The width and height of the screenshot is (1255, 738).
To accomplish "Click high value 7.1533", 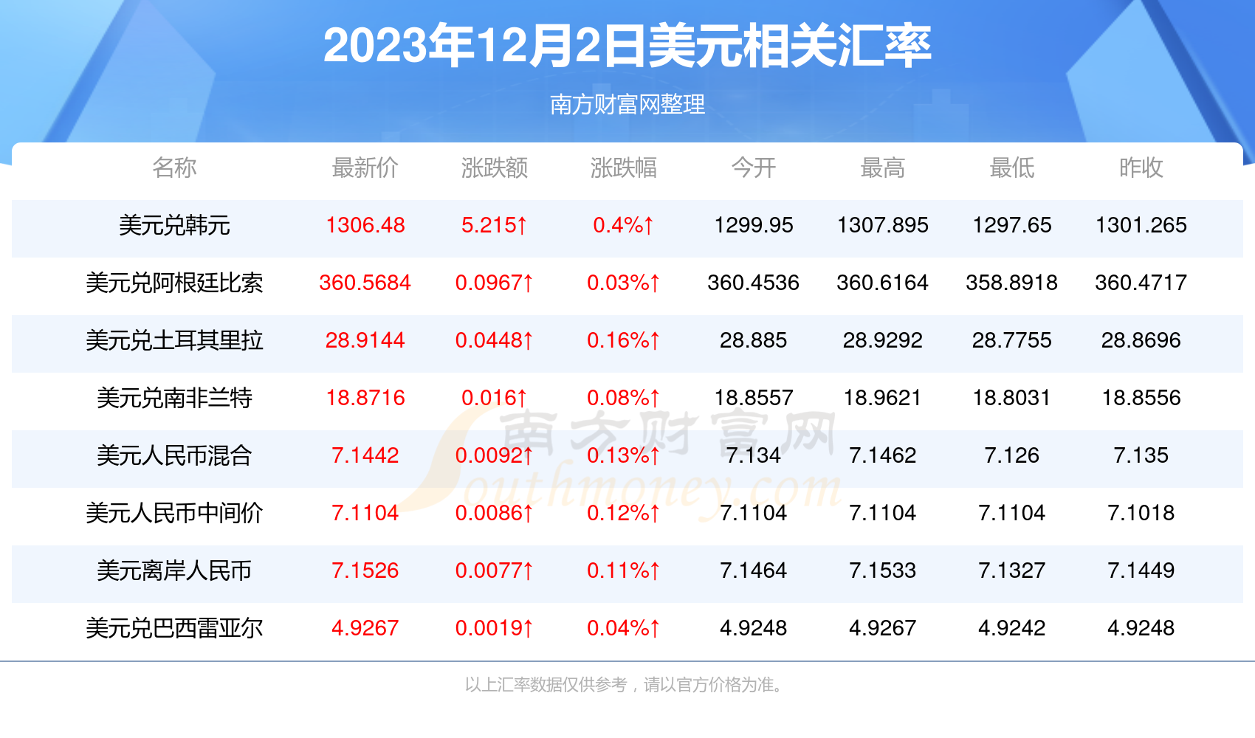I will (x=883, y=570).
